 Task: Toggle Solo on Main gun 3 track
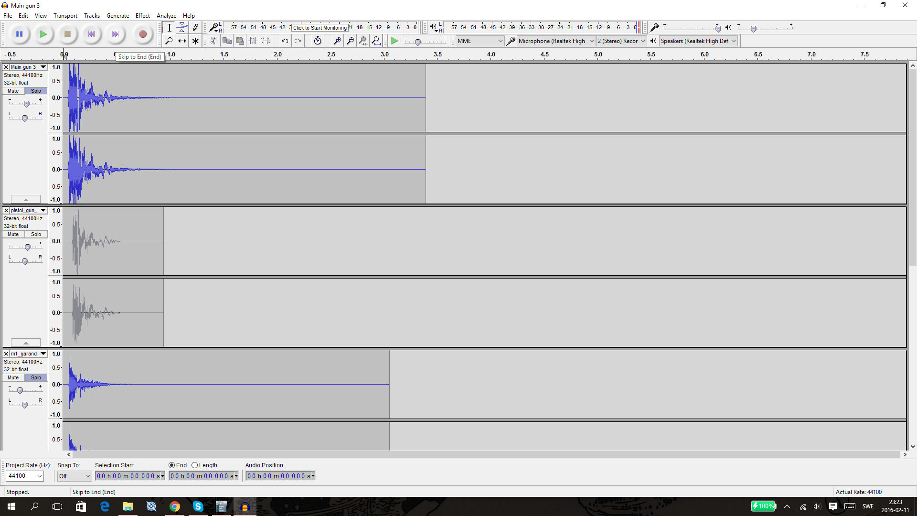tap(36, 91)
